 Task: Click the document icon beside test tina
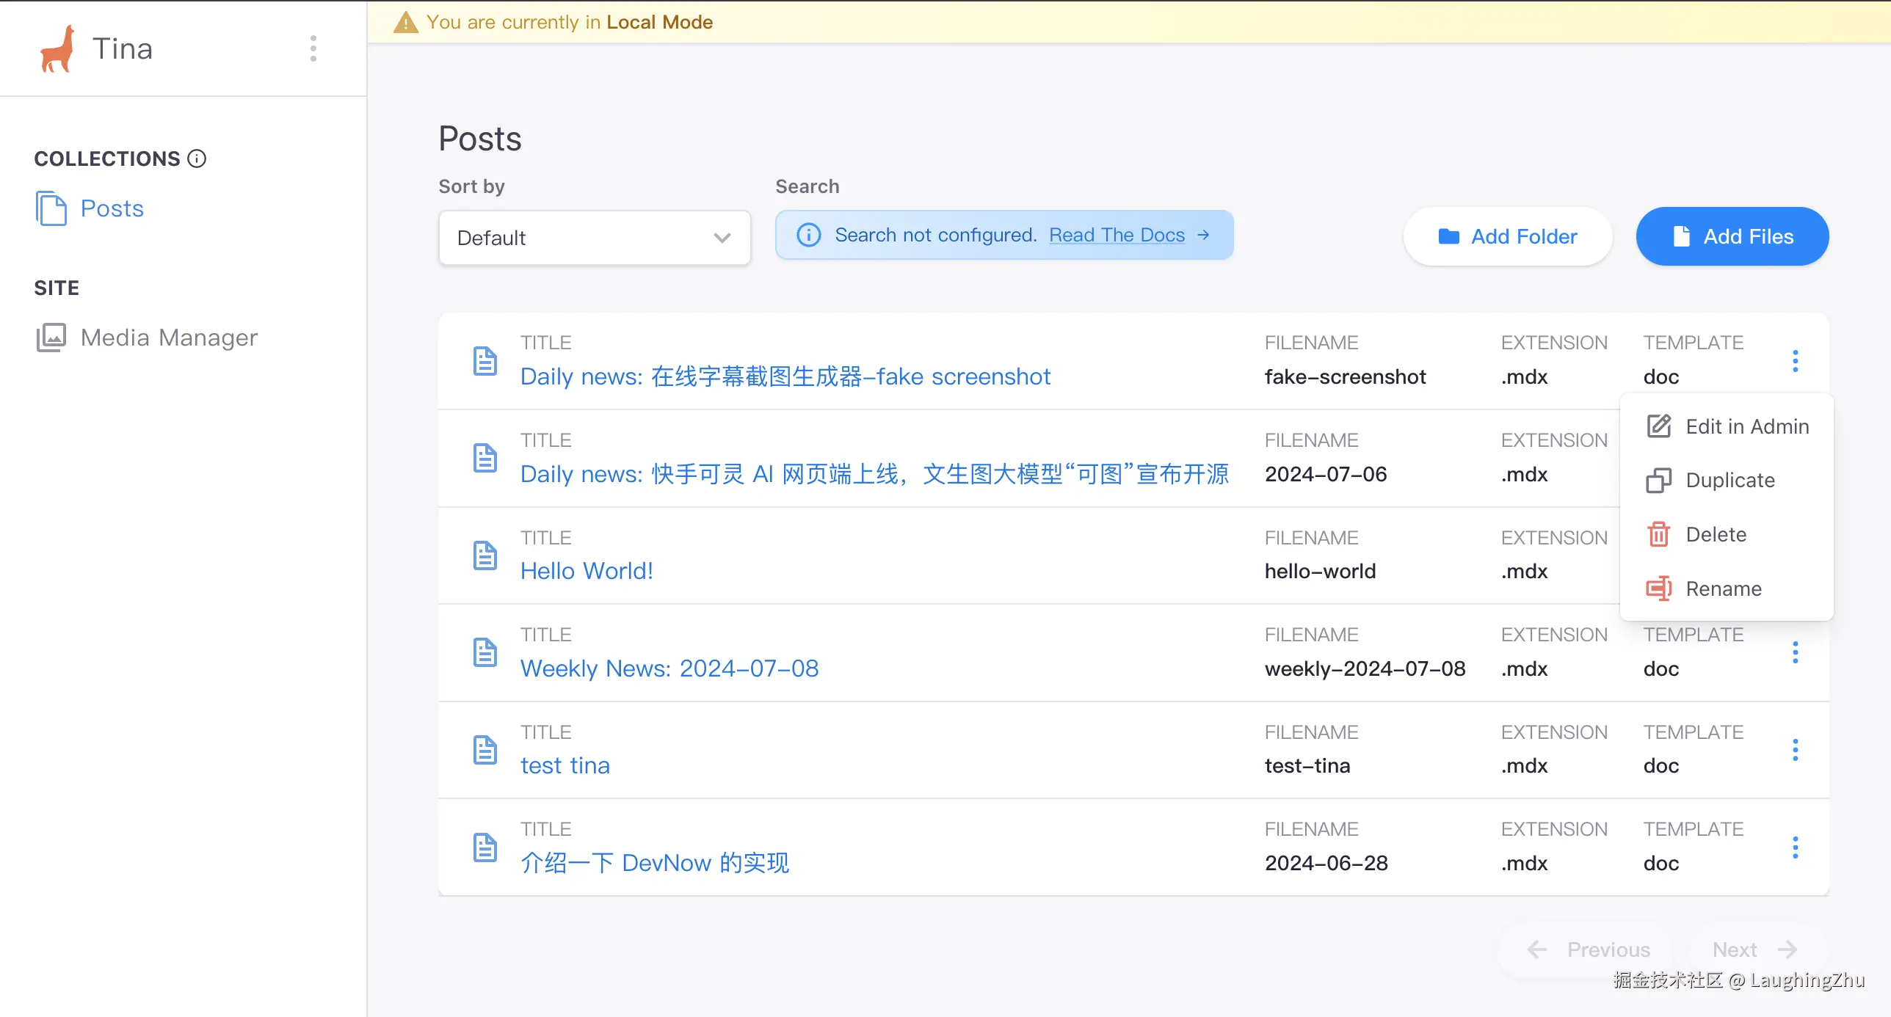[x=485, y=749]
